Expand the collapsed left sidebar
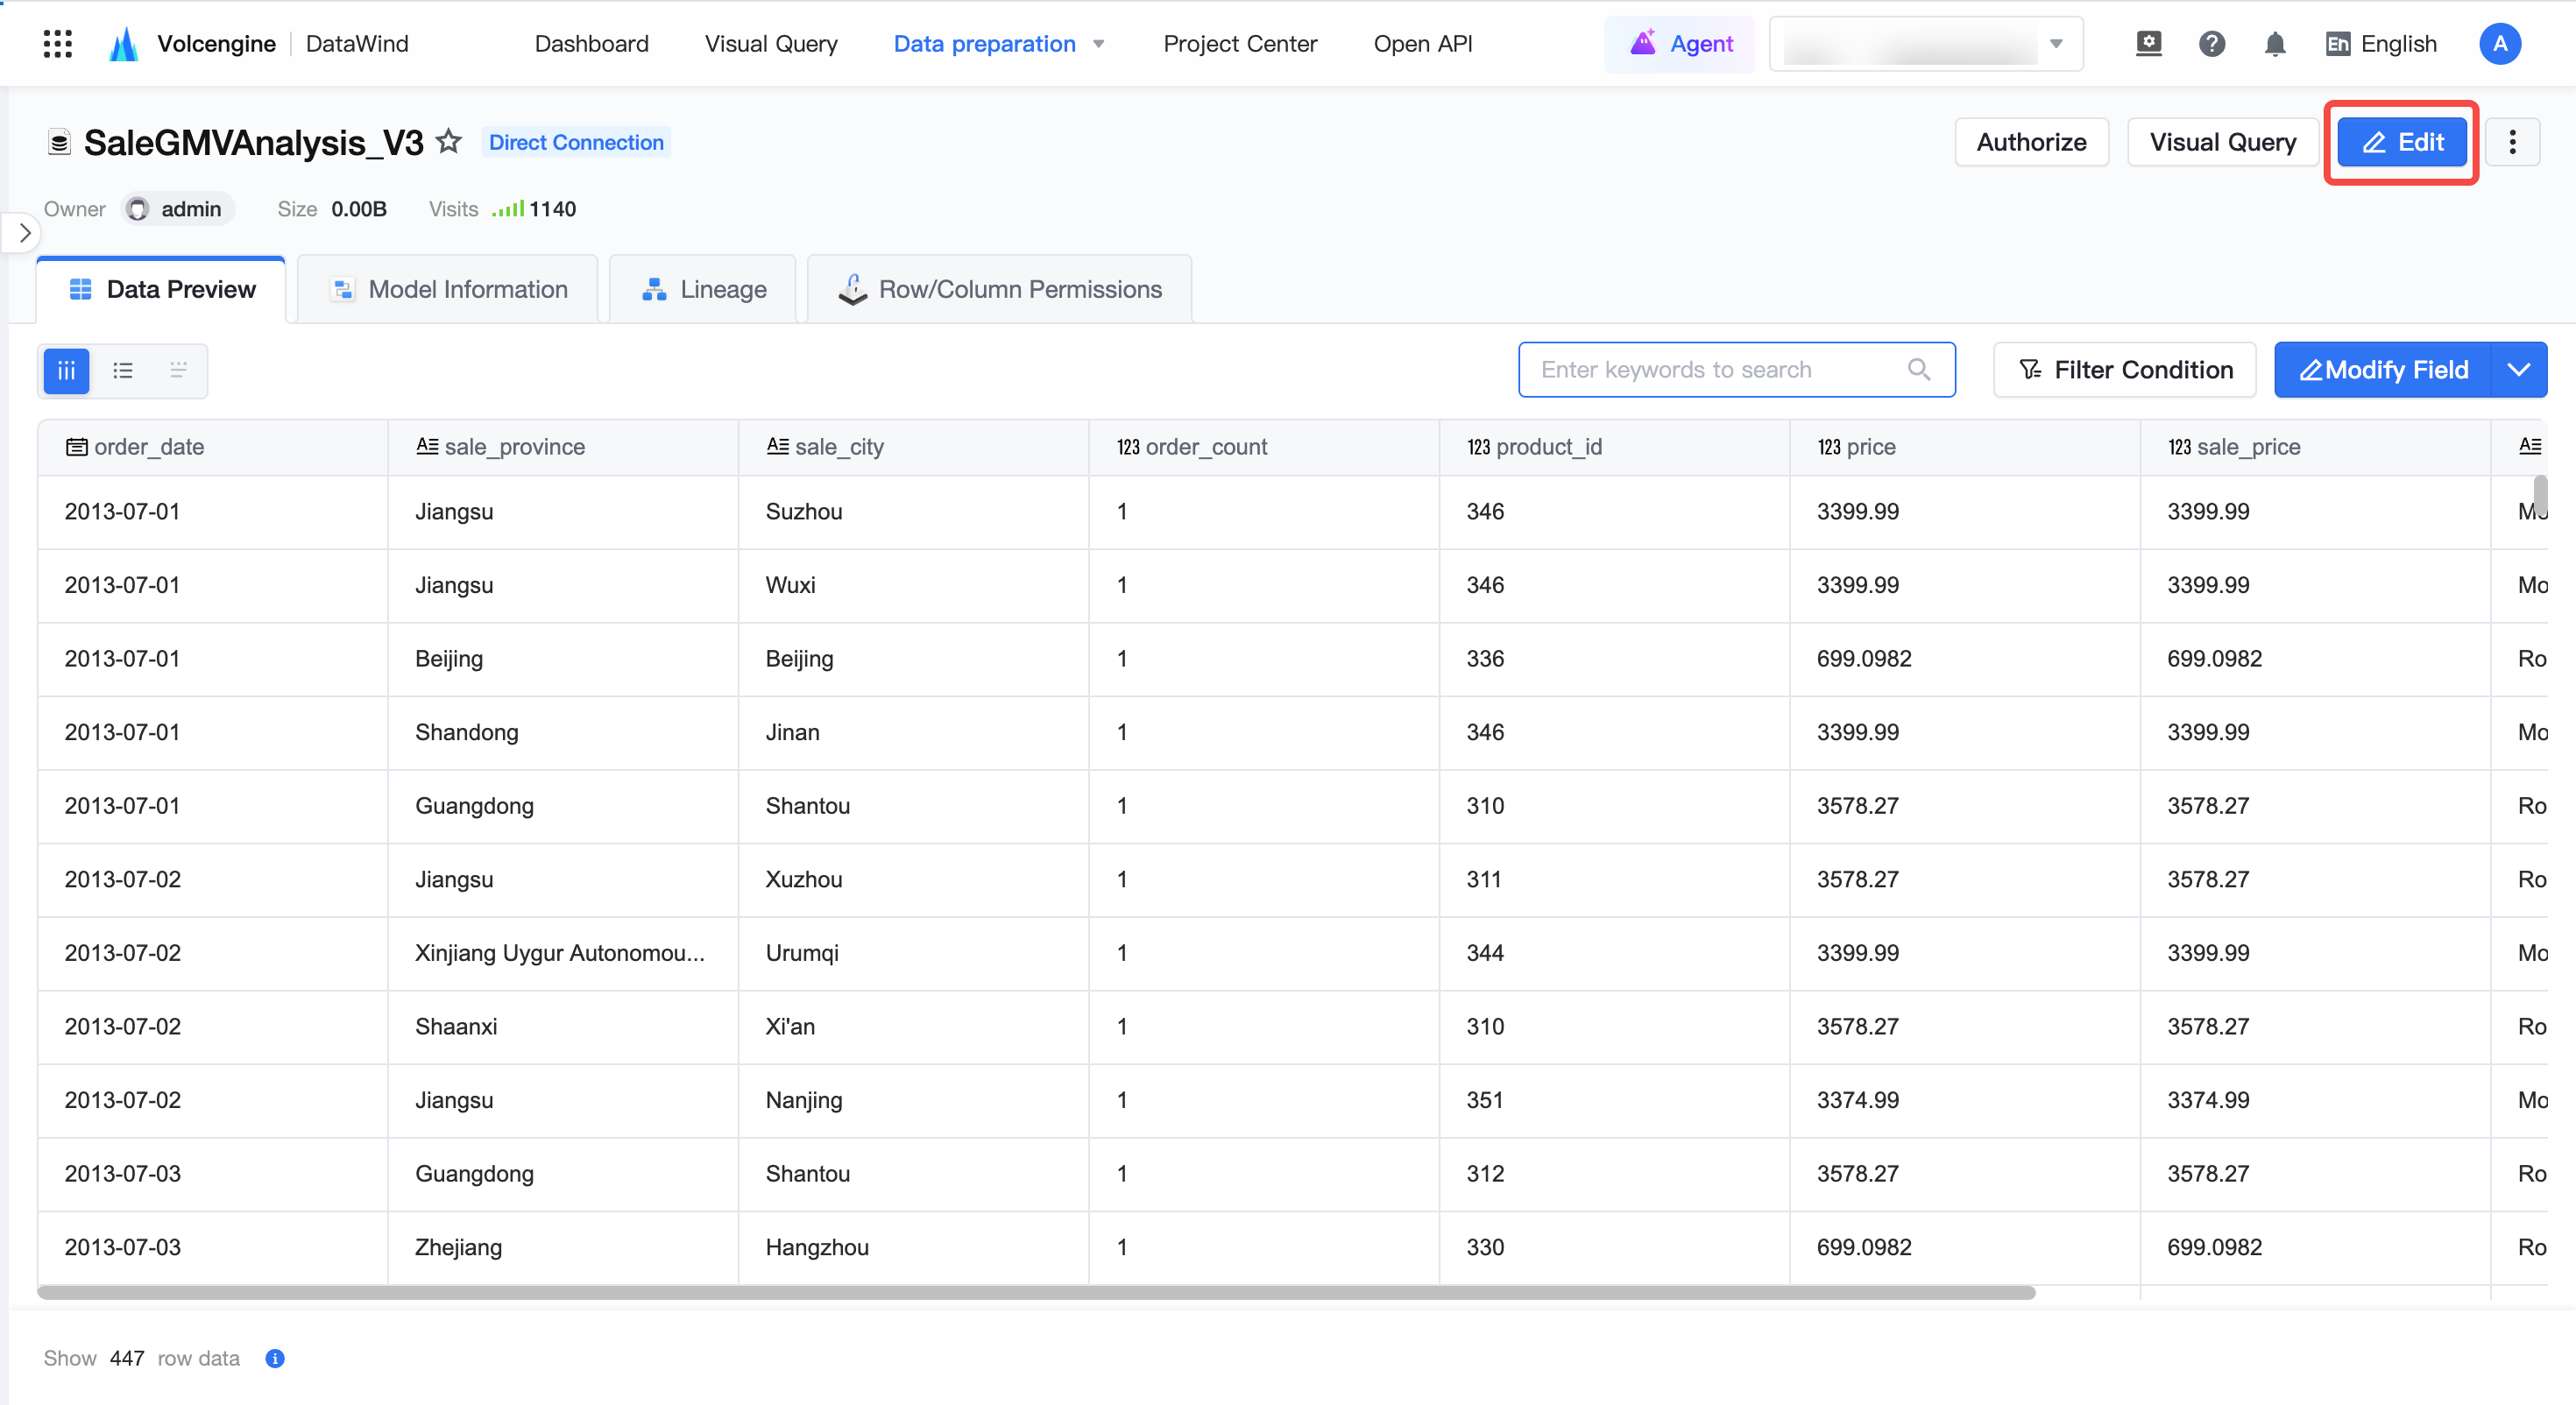 24,233
